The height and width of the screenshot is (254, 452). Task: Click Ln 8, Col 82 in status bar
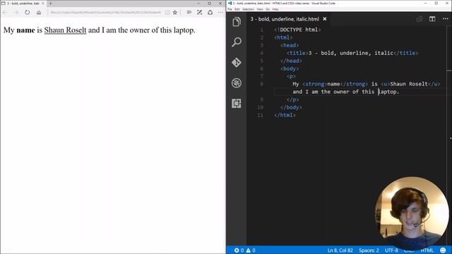coord(340,250)
